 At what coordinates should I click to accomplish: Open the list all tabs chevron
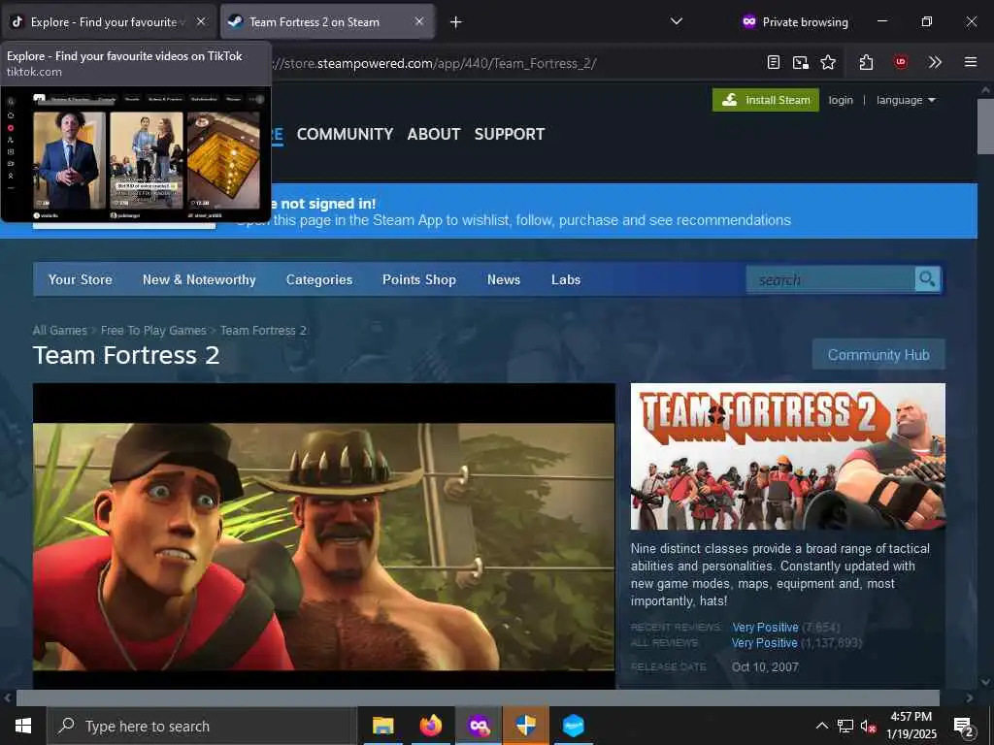(x=677, y=21)
